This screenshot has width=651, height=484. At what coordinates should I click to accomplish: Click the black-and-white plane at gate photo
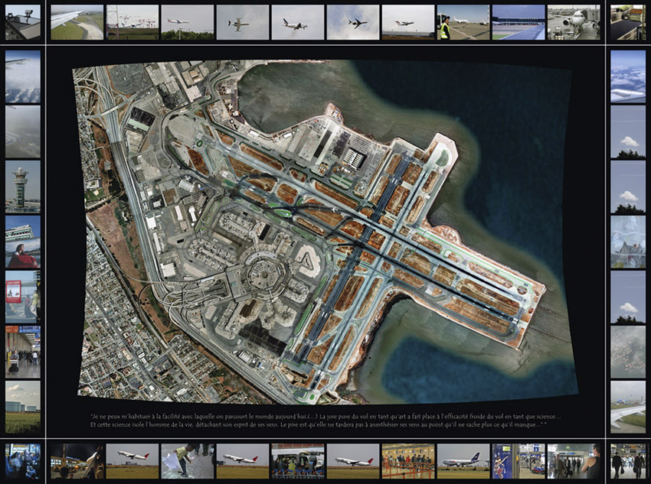[x=573, y=22]
